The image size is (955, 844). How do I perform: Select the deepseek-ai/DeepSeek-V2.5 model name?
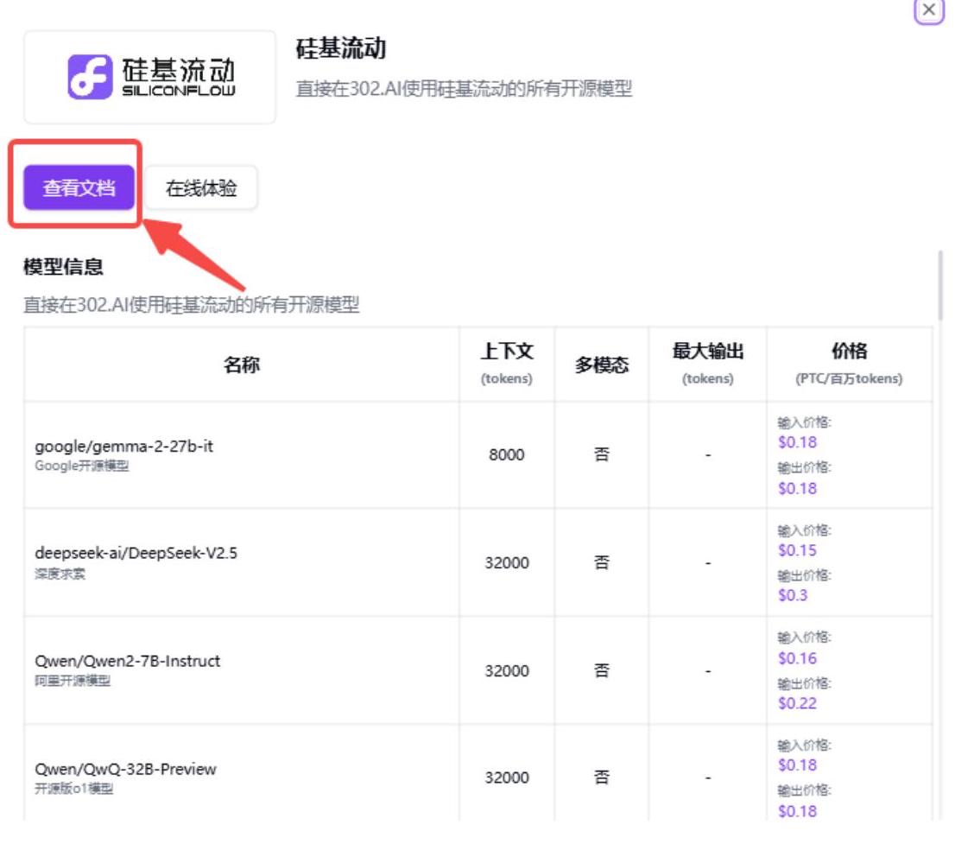pos(136,553)
